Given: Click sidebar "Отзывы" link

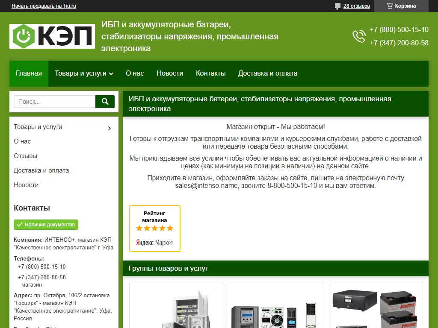Looking at the screenshot, I should pyautogui.click(x=26, y=156).
